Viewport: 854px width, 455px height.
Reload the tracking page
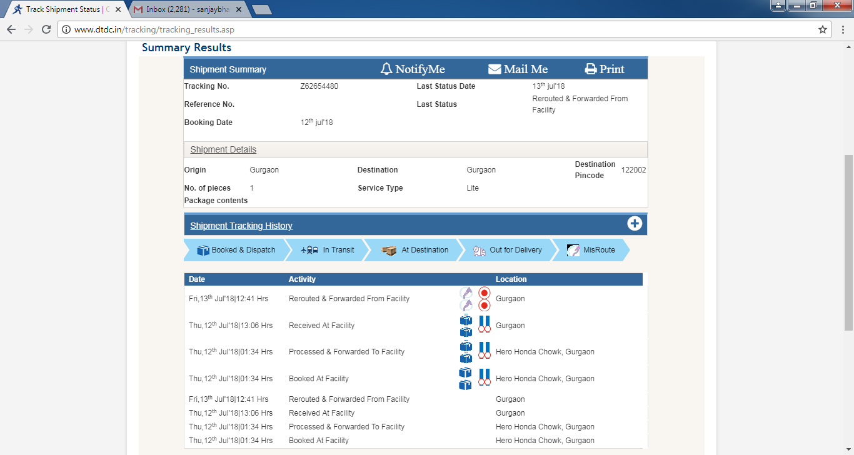click(x=46, y=29)
